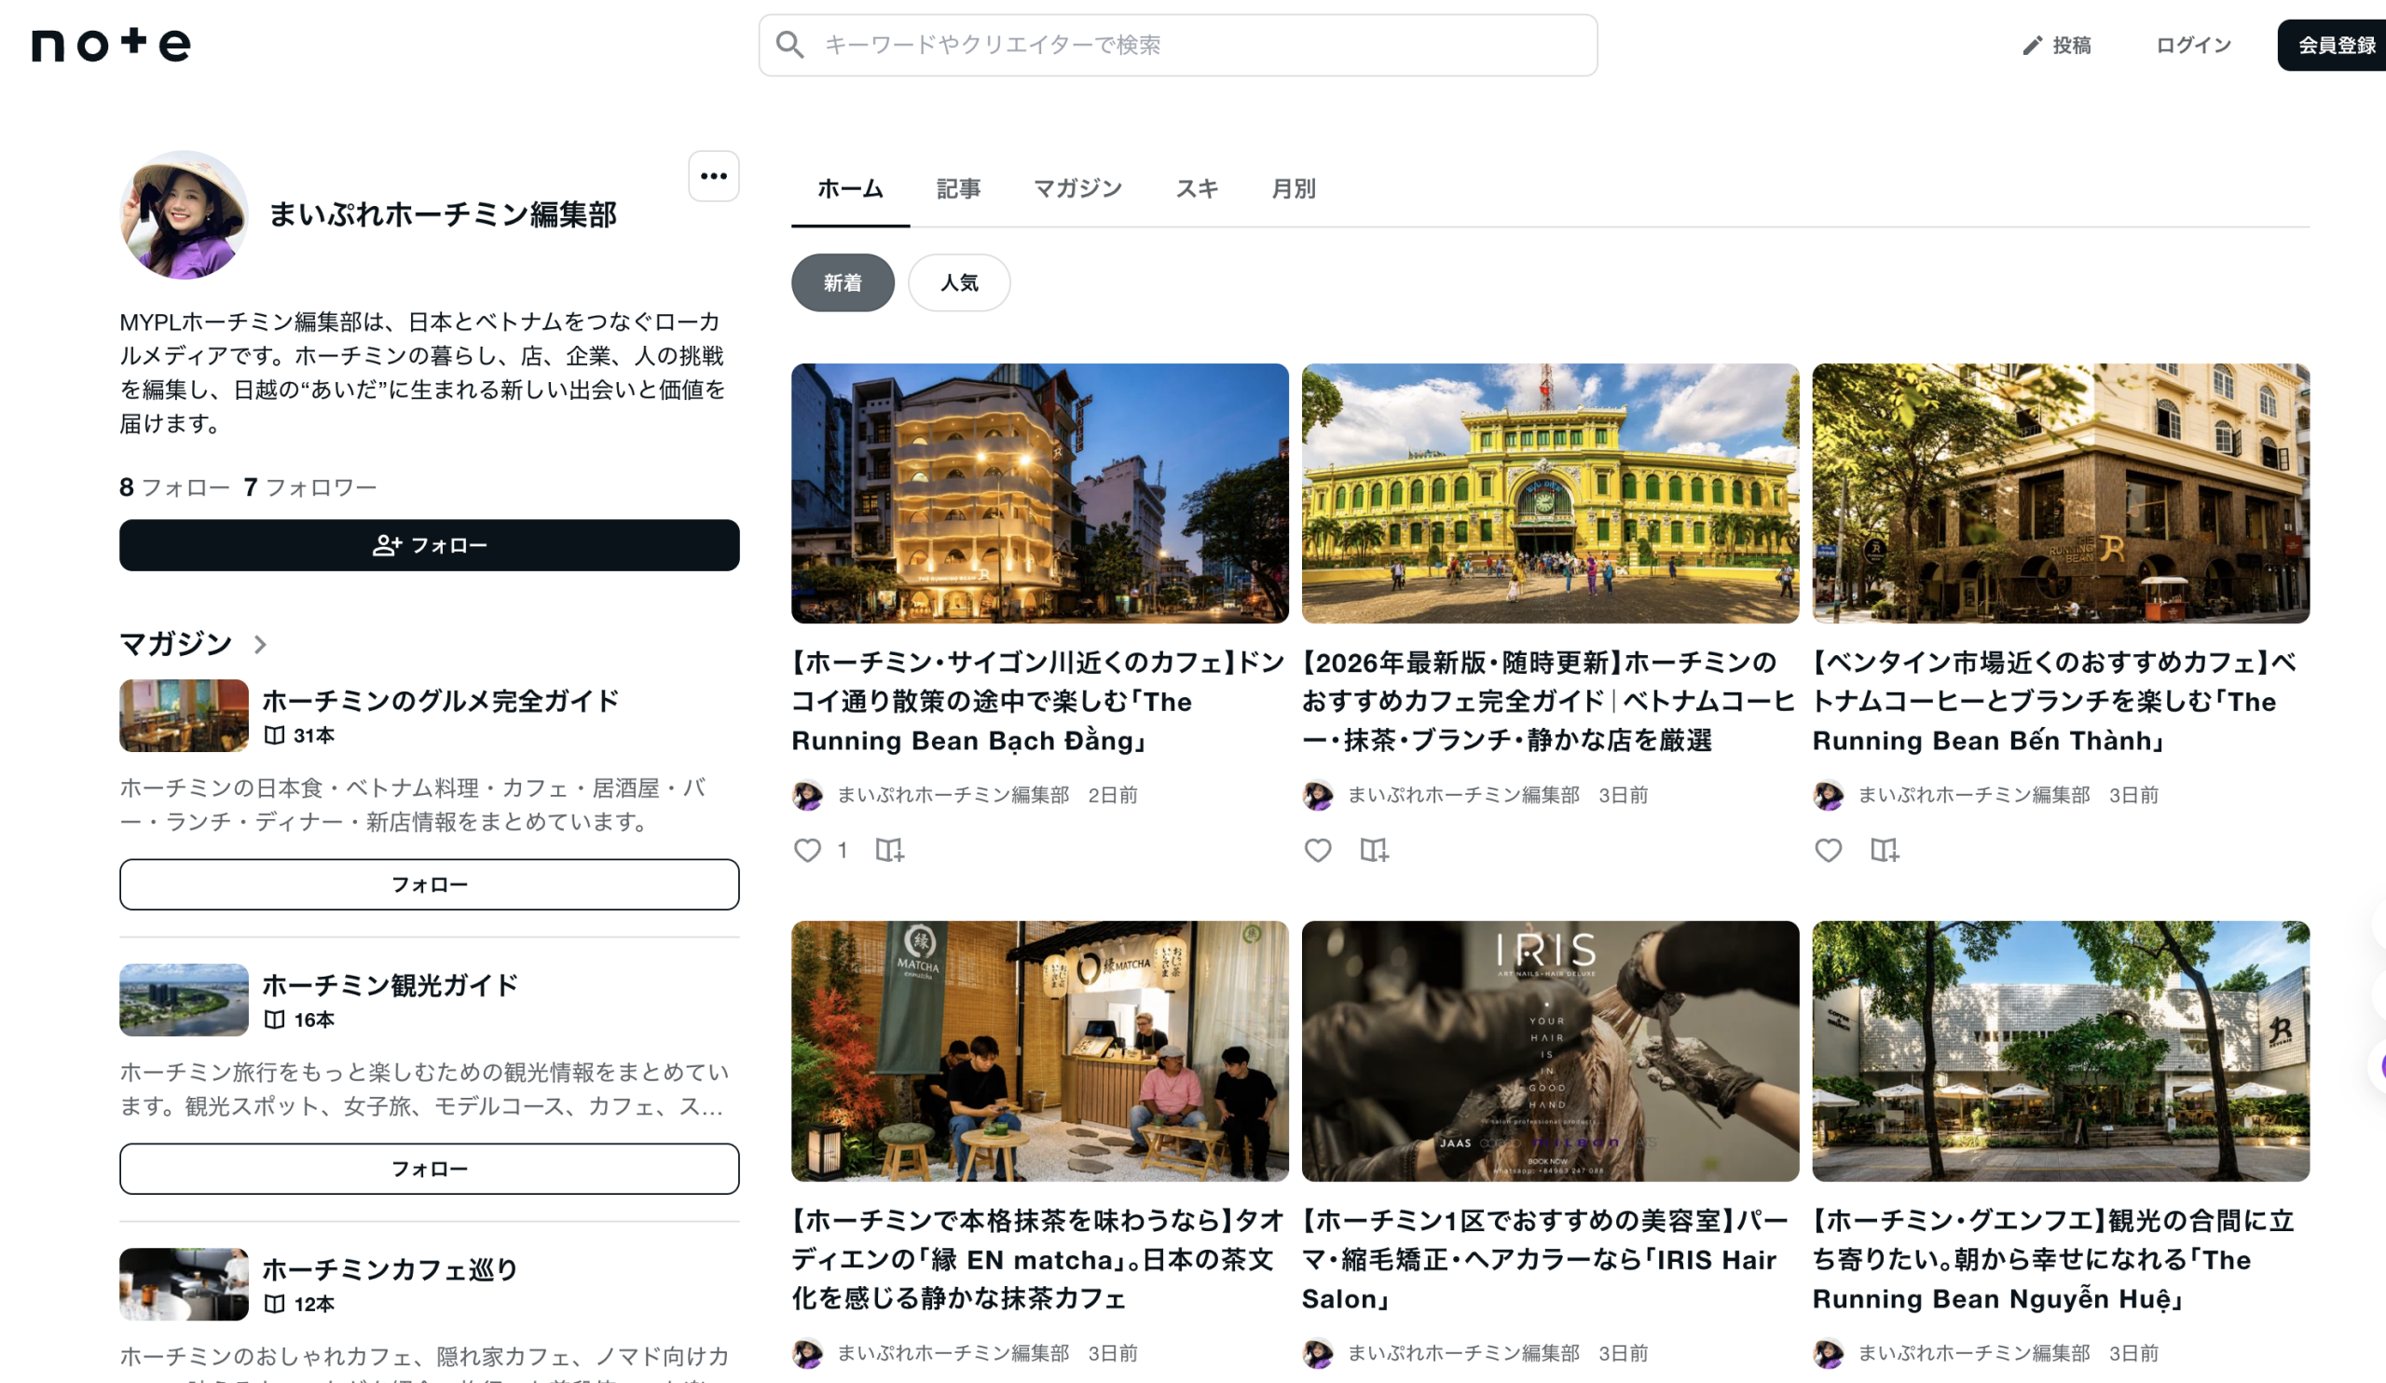The image size is (2386, 1383).
Task: Like the Bến Thành cafe article
Action: pyautogui.click(x=1829, y=850)
